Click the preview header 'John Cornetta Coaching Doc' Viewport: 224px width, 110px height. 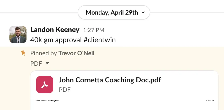tap(47, 100)
